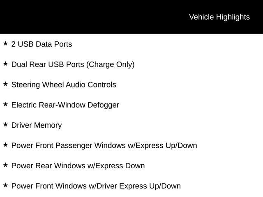Click the word Highlights in the header

(233, 17)
